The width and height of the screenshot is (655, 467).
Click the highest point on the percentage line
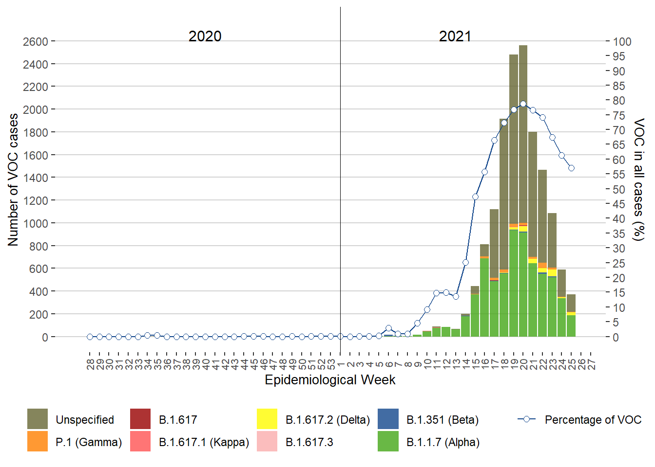523,104
